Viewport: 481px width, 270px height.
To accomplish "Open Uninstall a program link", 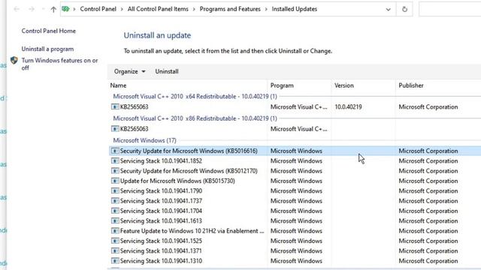I will [47, 49].
